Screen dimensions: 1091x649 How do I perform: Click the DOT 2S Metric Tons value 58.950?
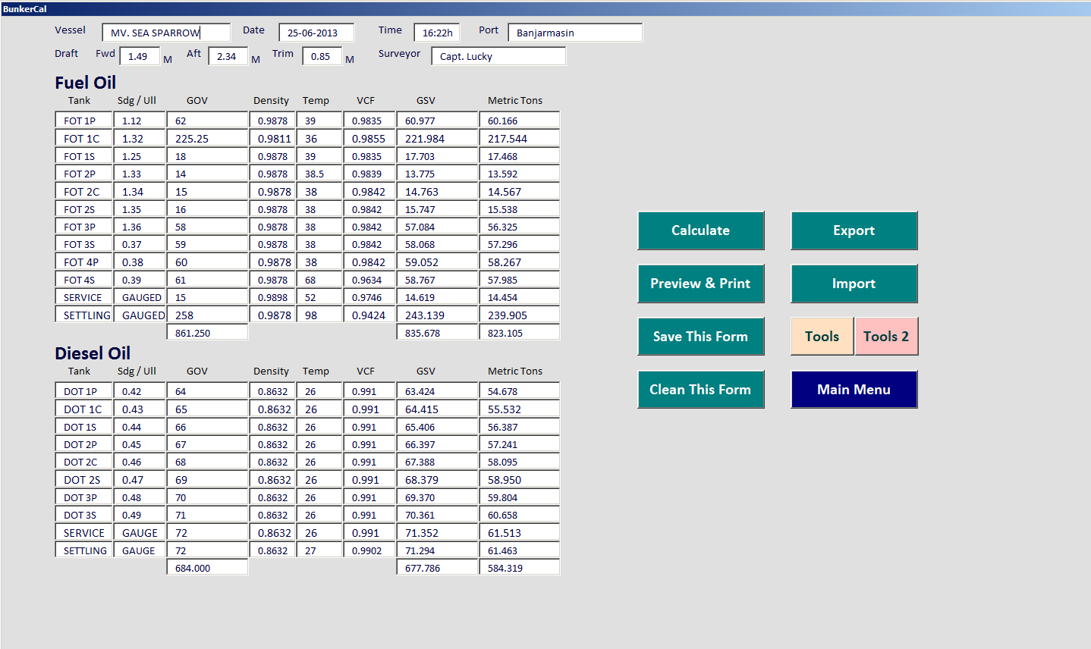[520, 480]
